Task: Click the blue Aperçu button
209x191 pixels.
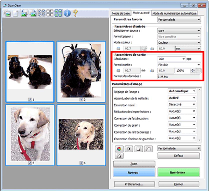Action: tap(134, 172)
